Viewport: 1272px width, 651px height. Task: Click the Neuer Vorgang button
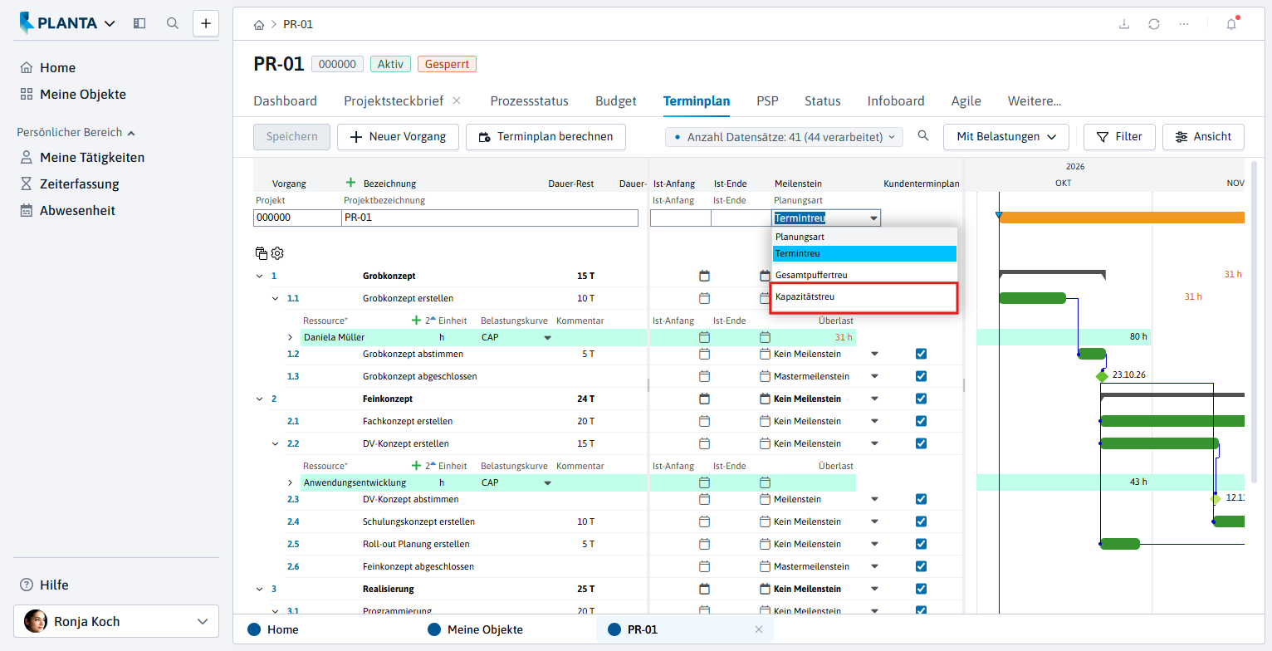point(398,136)
